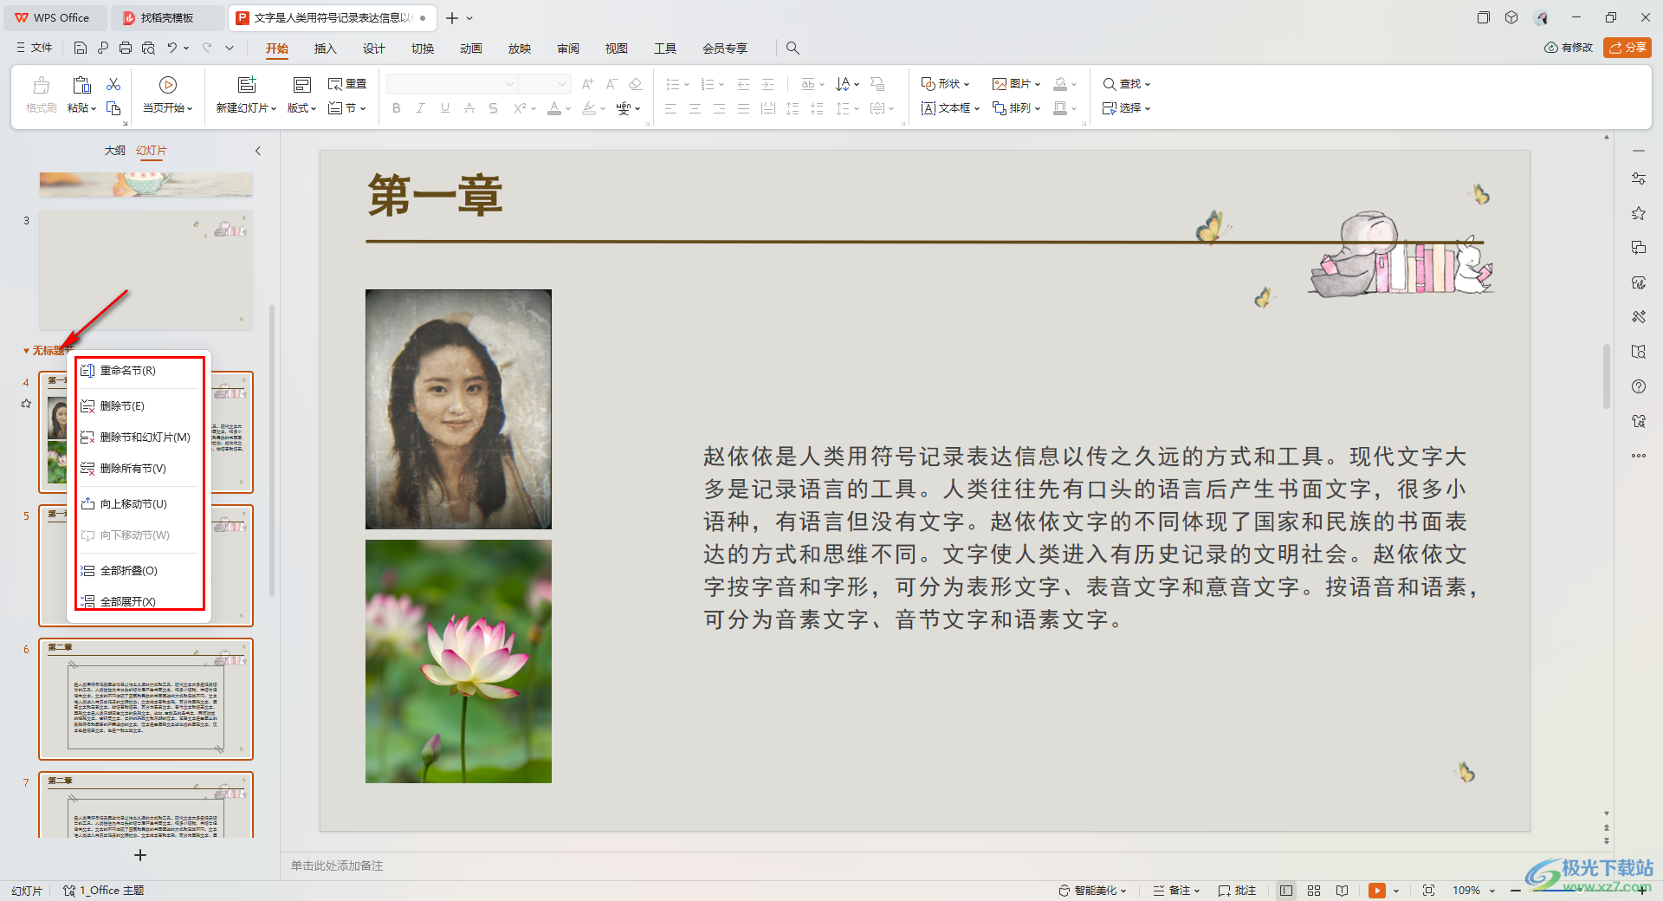Screen dimensions: 1663x901
Task: Toggle normal view button in status bar
Action: (x=1286, y=891)
